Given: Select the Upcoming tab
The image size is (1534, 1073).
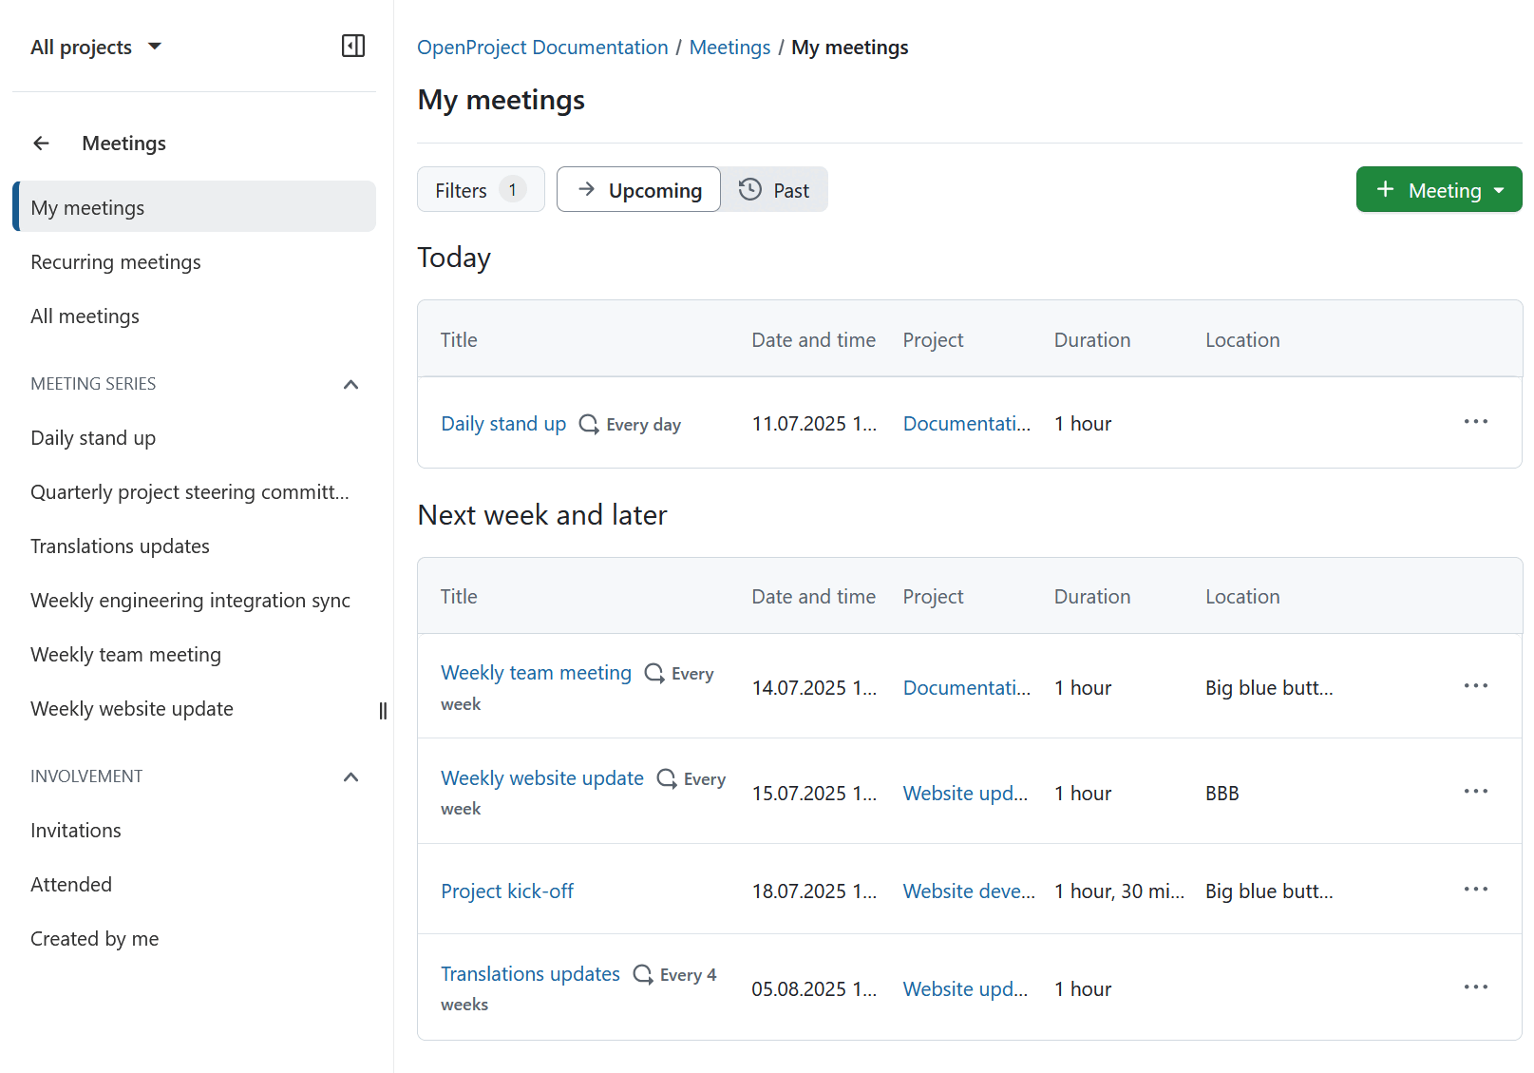Looking at the screenshot, I should (638, 189).
